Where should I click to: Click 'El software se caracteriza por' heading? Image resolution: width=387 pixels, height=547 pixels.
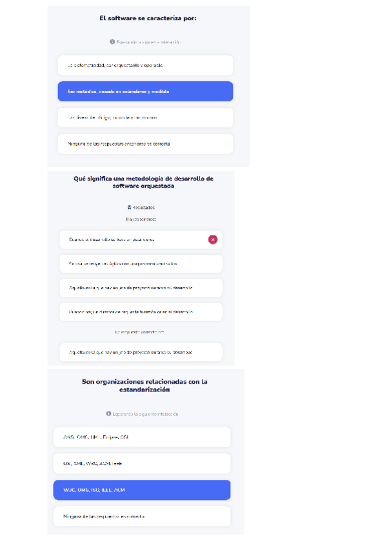click(x=148, y=18)
